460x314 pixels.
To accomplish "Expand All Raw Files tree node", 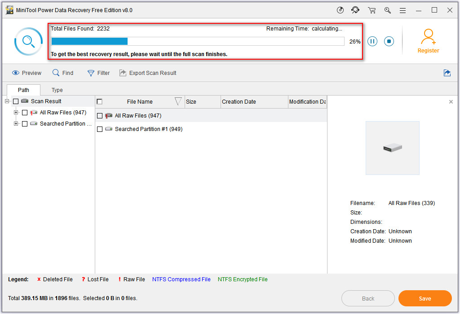I will pyautogui.click(x=16, y=113).
